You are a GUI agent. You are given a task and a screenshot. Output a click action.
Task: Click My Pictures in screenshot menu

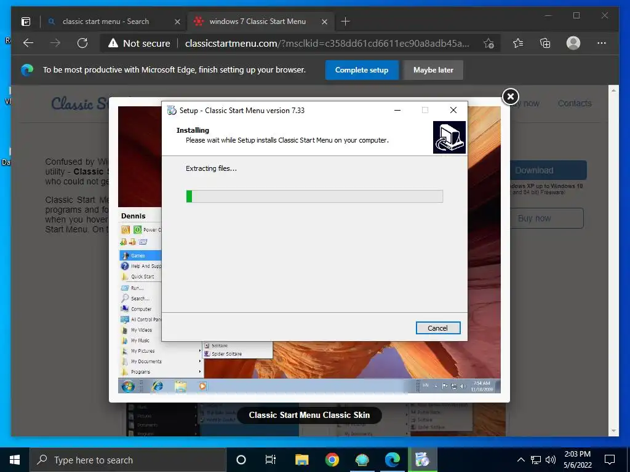(x=161, y=351)
